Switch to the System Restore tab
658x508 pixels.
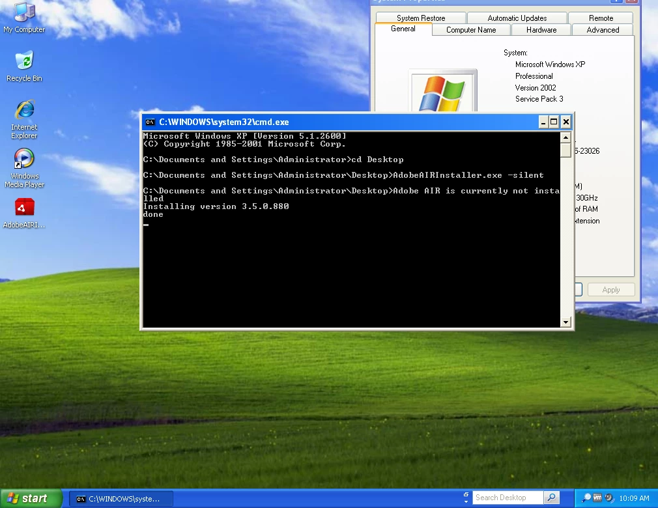click(x=421, y=18)
